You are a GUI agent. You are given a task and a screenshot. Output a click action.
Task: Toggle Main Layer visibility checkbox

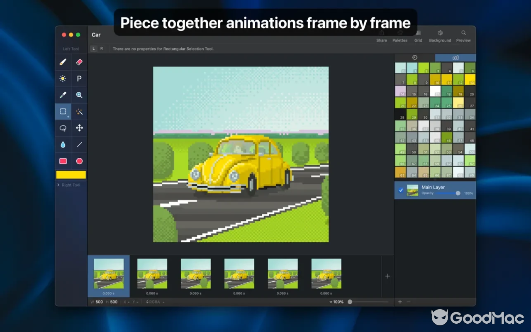(x=400, y=190)
